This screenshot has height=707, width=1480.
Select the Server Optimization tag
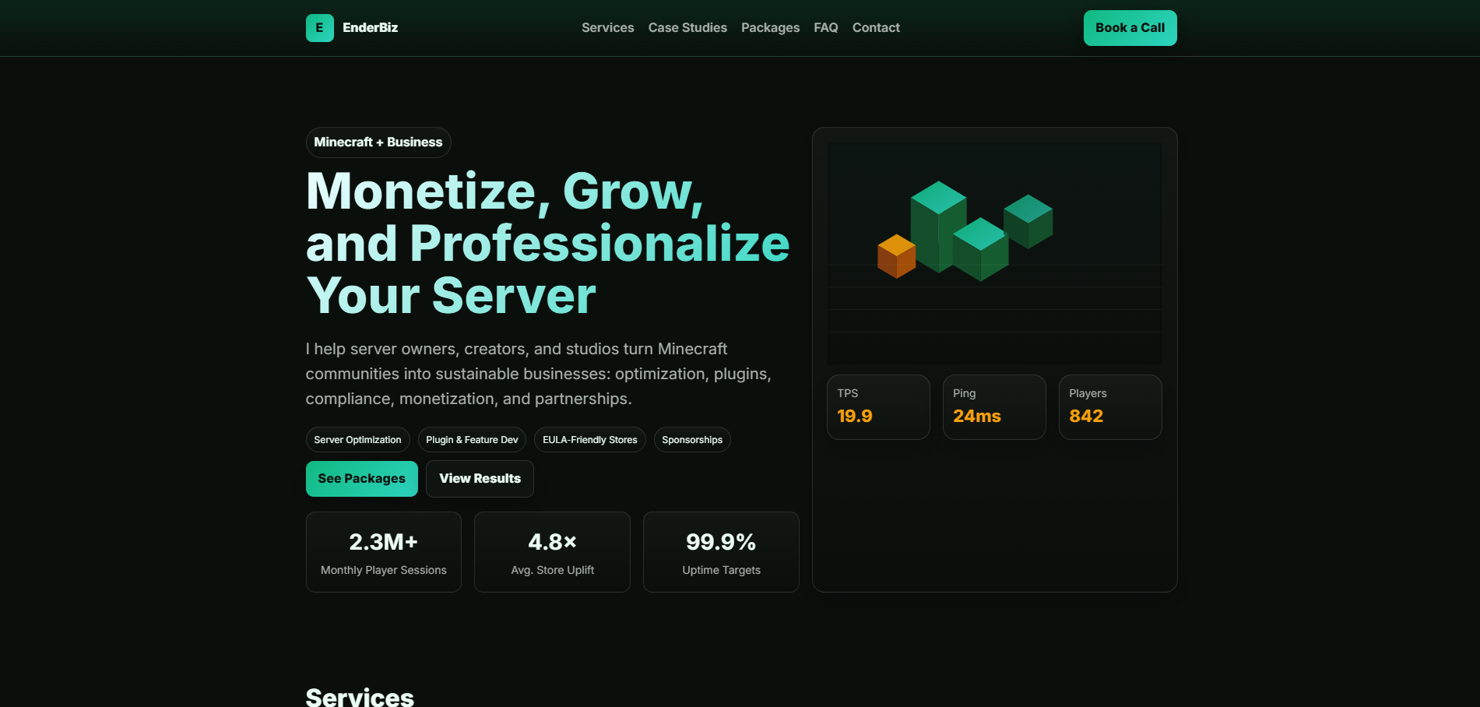coord(357,440)
